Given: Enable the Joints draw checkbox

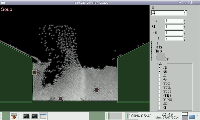Looking at the screenshot, I should pyautogui.click(x=160, y=75).
